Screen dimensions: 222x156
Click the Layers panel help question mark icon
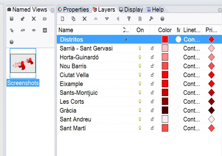(162, 19)
